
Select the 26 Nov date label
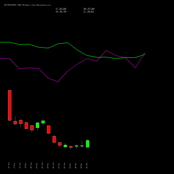(x=53, y=165)
